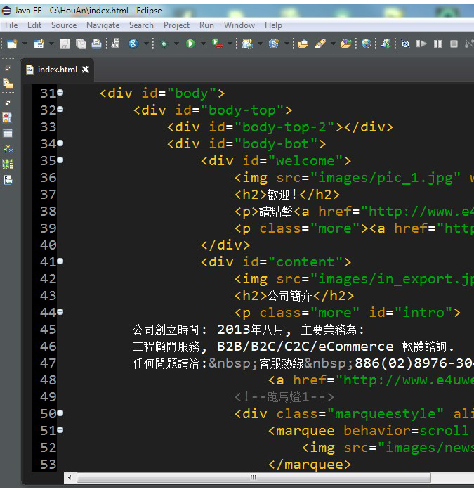Click the New Java EE artifact icon

[x=39, y=44]
